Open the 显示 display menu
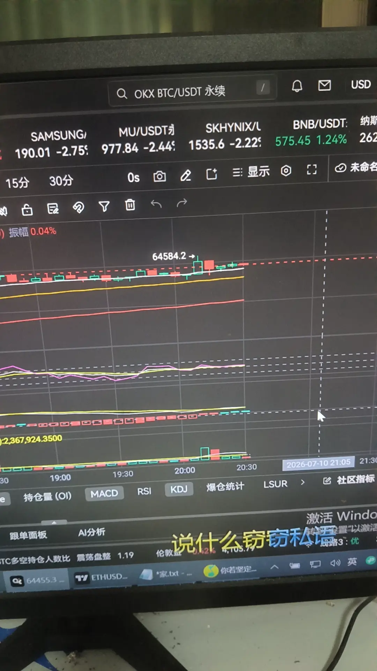This screenshot has height=671, width=377. (x=251, y=172)
